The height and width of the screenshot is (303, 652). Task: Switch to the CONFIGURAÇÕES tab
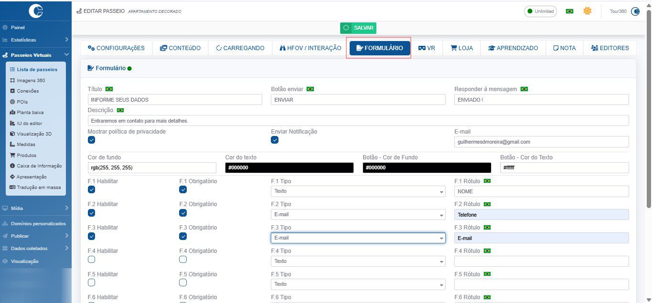[x=116, y=48]
